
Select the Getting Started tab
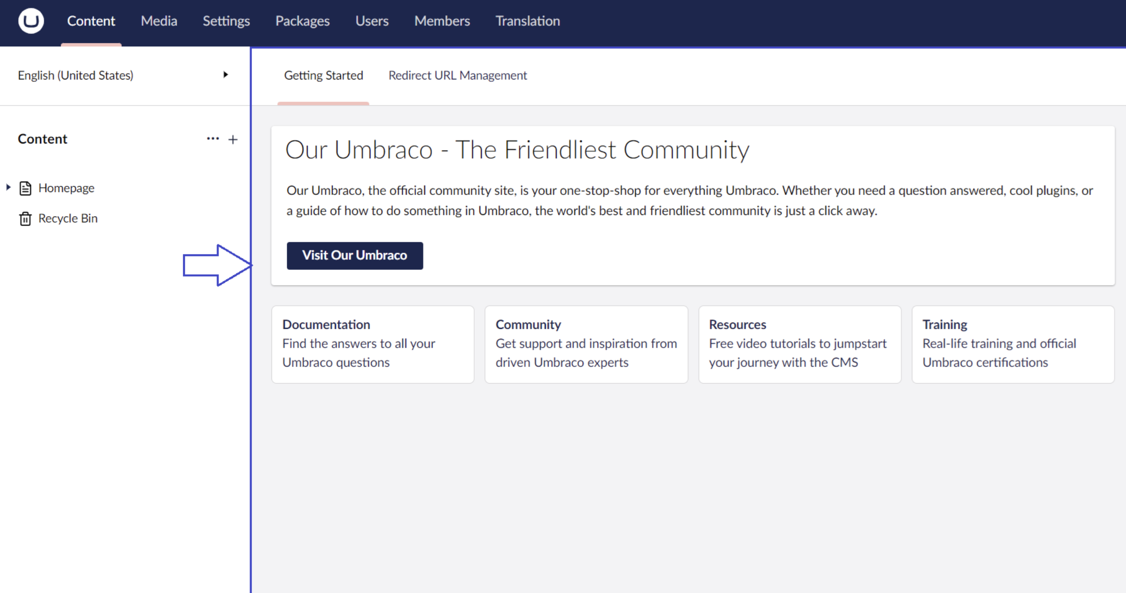click(x=323, y=75)
